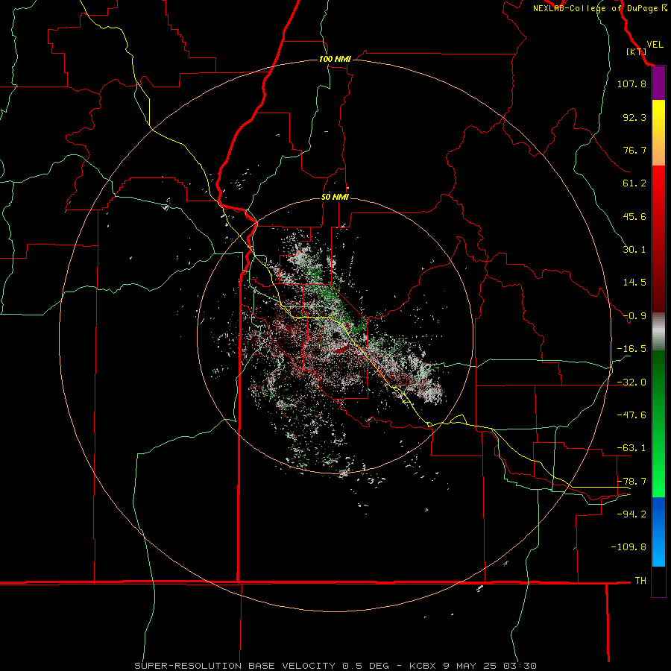Click the VEL legend title
Image resolution: width=671 pixels, height=671 pixels.
point(655,45)
